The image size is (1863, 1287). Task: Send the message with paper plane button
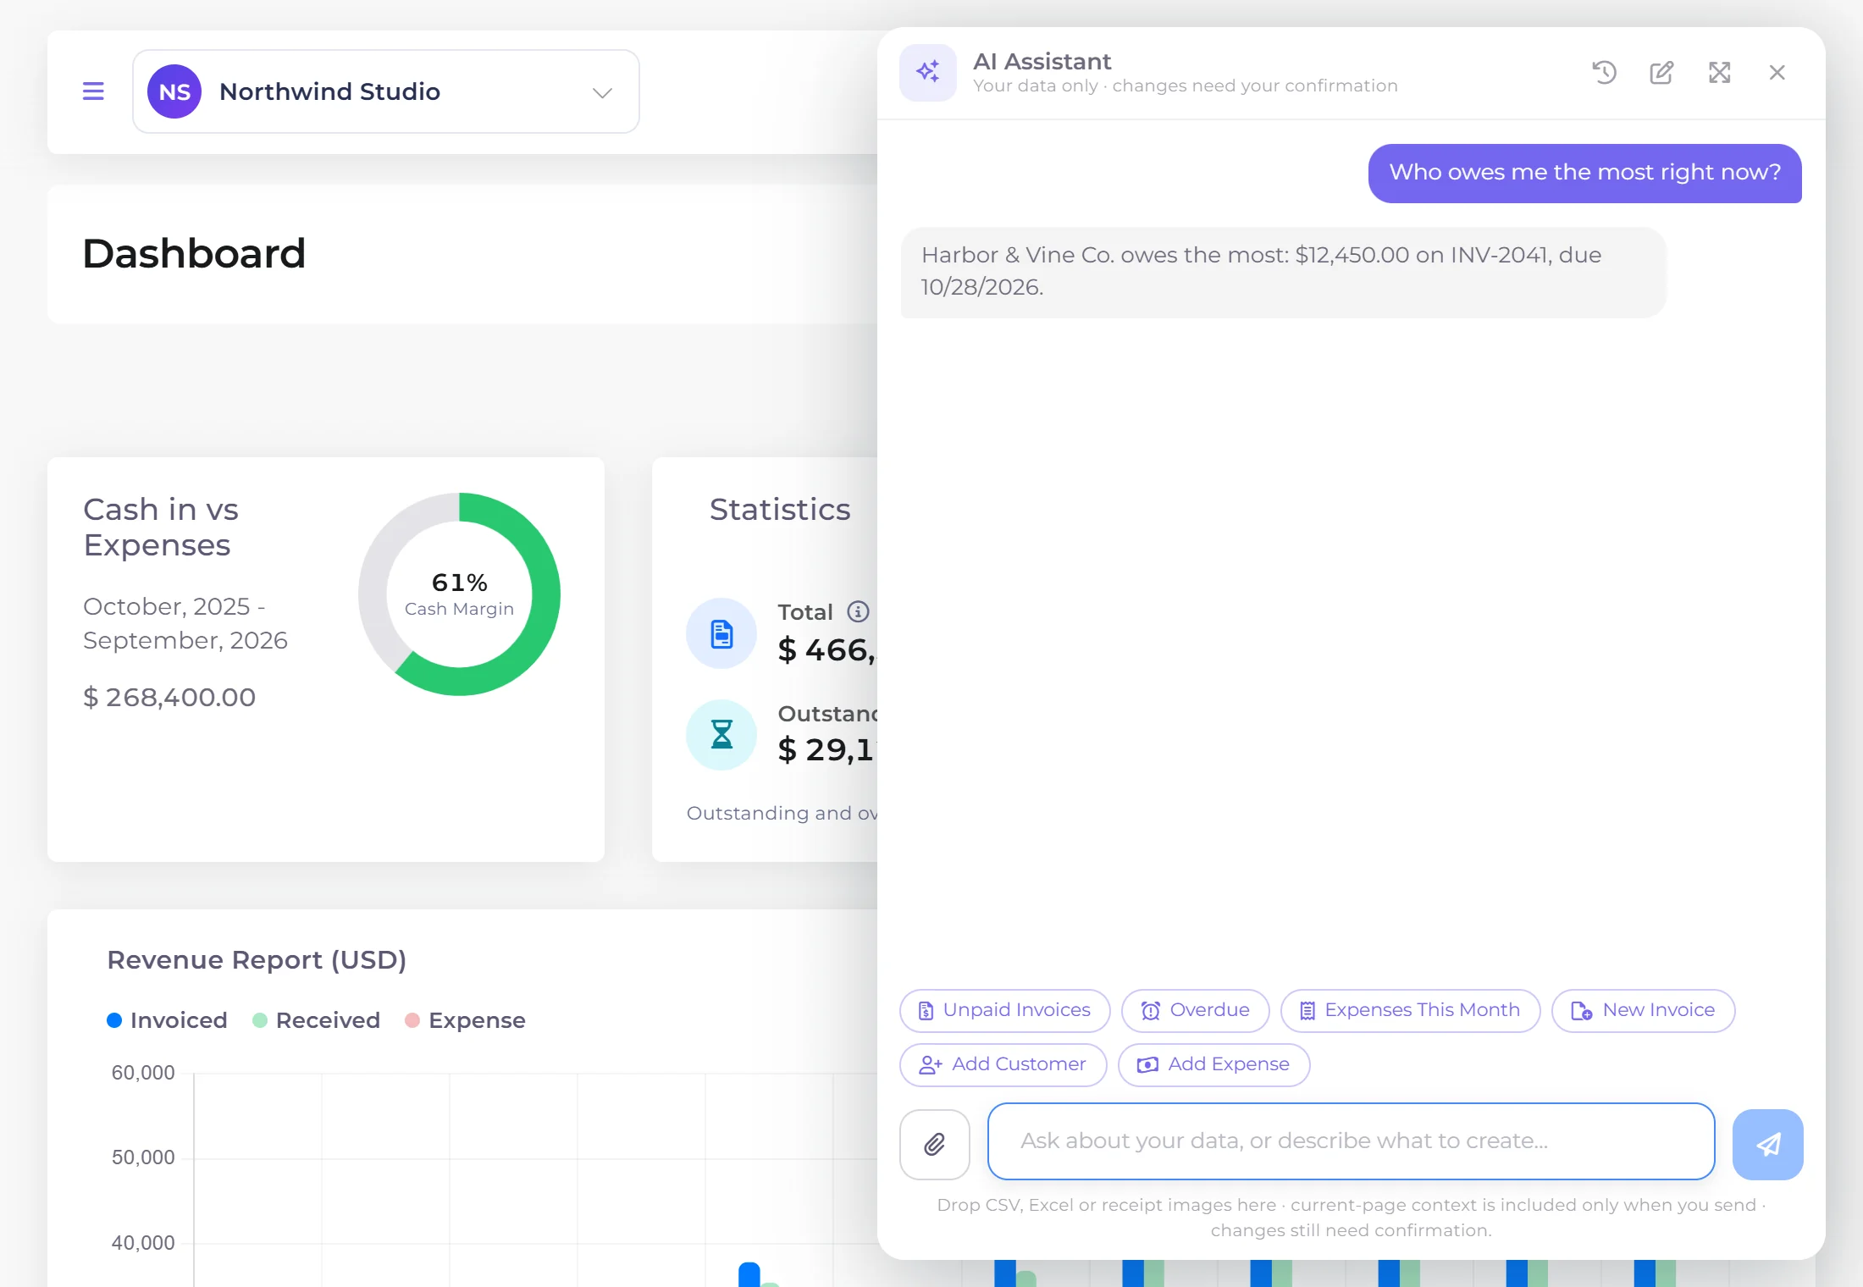pyautogui.click(x=1768, y=1144)
